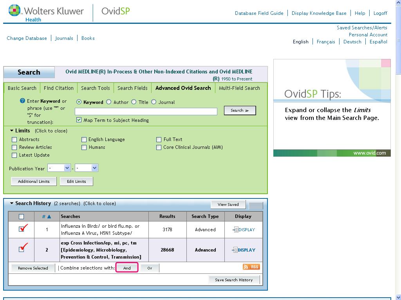
Task: Check Core Clinical Journals (AIM)
Action: tap(159, 147)
